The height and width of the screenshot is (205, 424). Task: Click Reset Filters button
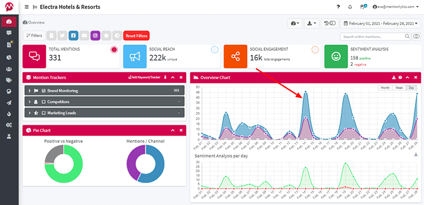coord(136,36)
